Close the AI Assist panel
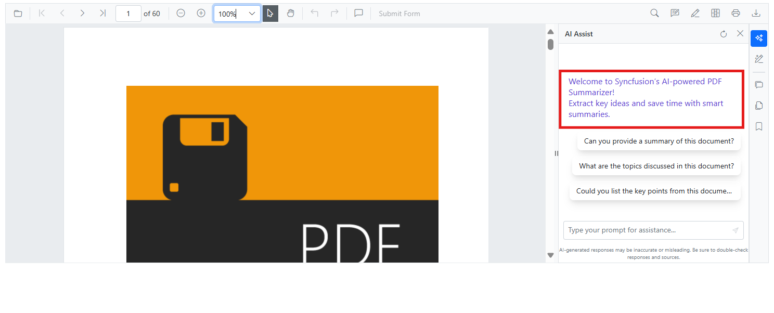Screen dimensions: 774x313 click(x=740, y=34)
